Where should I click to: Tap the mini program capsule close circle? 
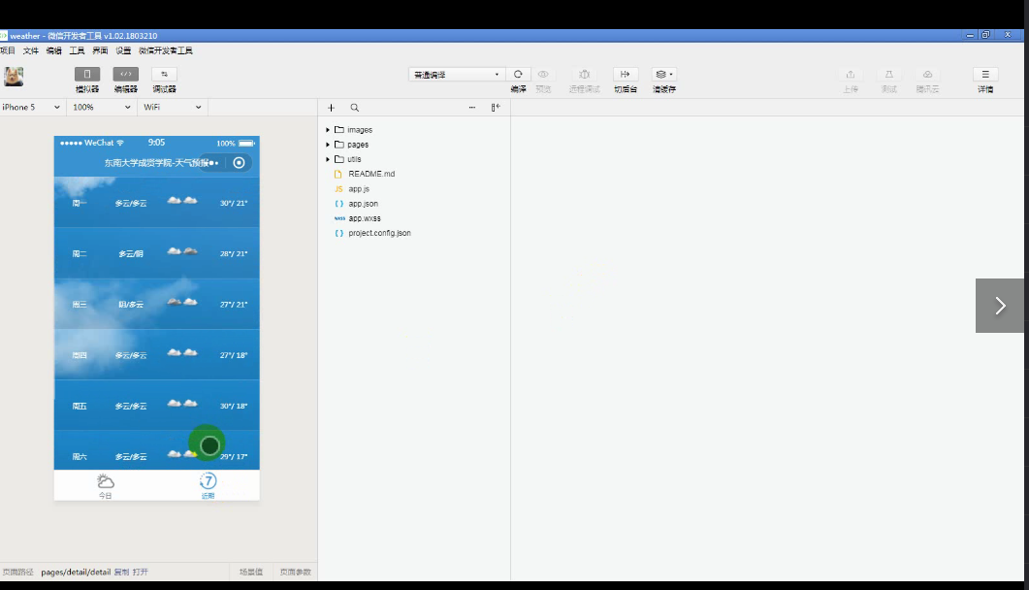click(x=239, y=163)
